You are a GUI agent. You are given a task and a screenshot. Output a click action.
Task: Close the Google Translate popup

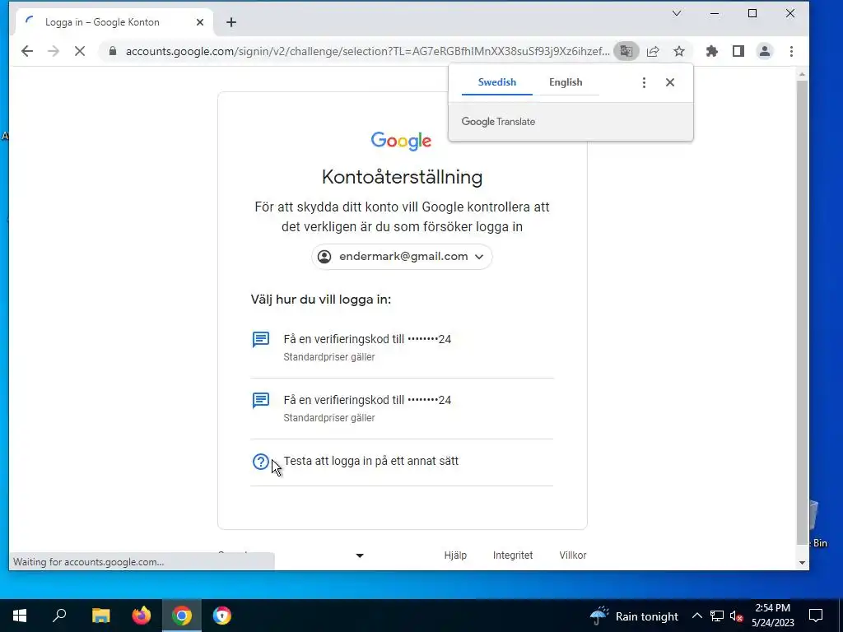(670, 82)
